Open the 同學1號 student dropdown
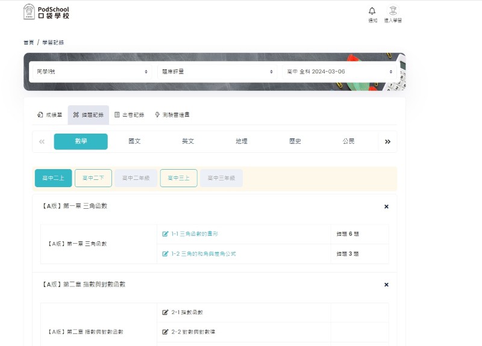The image size is (482, 346). point(92,72)
